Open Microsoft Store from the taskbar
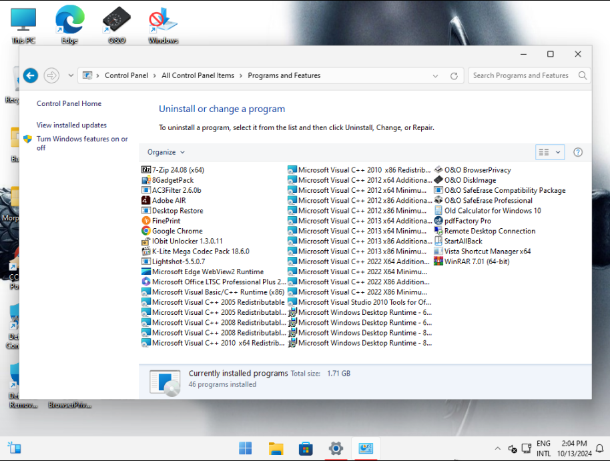Image resolution: width=610 pixels, height=461 pixels. click(306, 448)
